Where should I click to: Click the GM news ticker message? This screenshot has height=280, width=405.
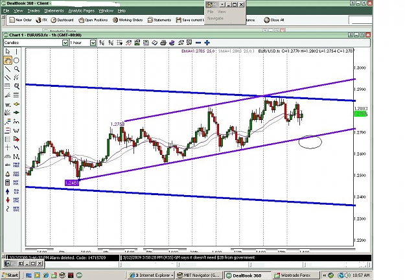[189, 258]
